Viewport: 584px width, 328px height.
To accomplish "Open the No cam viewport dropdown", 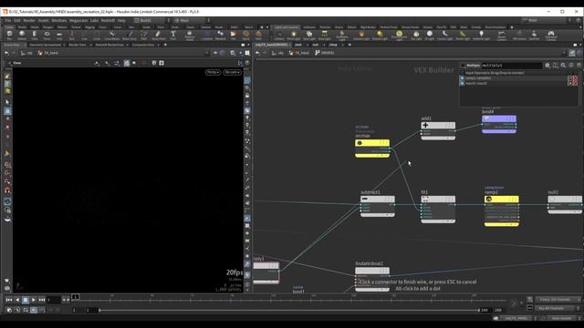I will [x=232, y=72].
